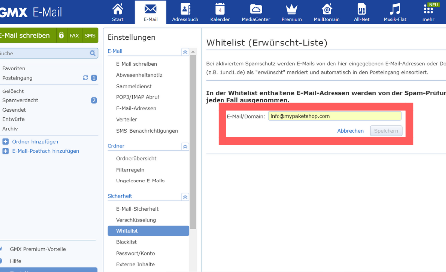Refresh the Posteingang with sync icon

tap(85, 78)
